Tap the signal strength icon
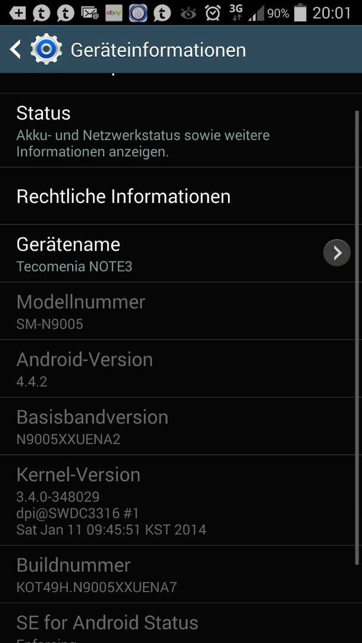 pos(256,14)
